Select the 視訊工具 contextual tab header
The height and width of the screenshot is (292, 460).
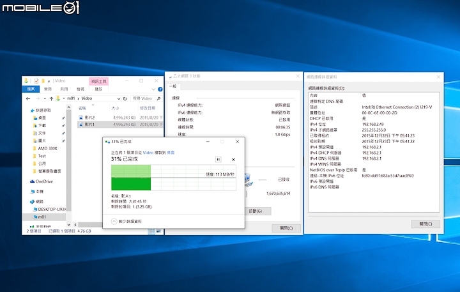tap(98, 81)
